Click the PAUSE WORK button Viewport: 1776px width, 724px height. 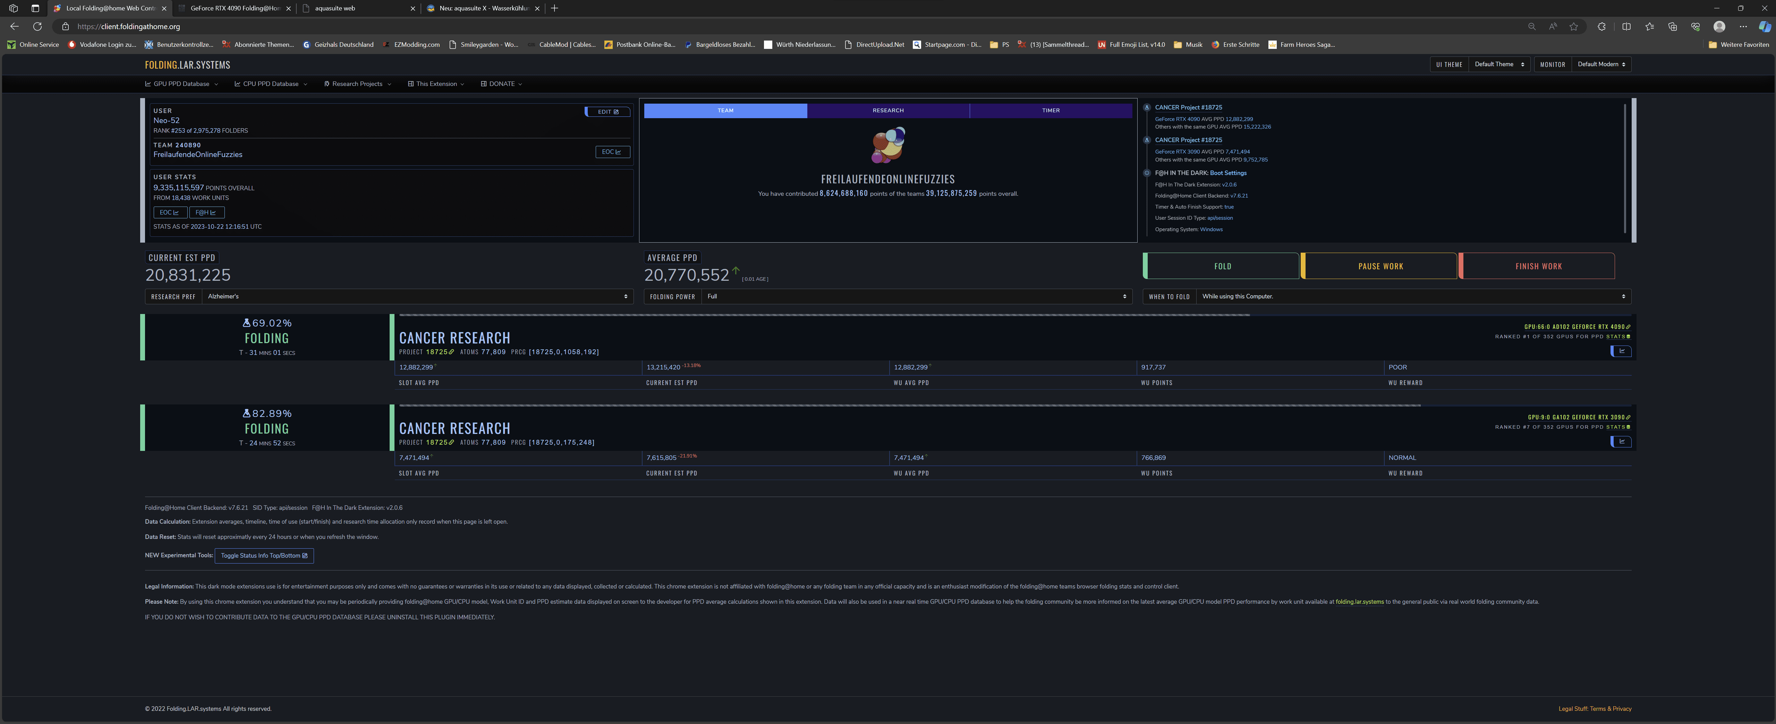pyautogui.click(x=1379, y=267)
